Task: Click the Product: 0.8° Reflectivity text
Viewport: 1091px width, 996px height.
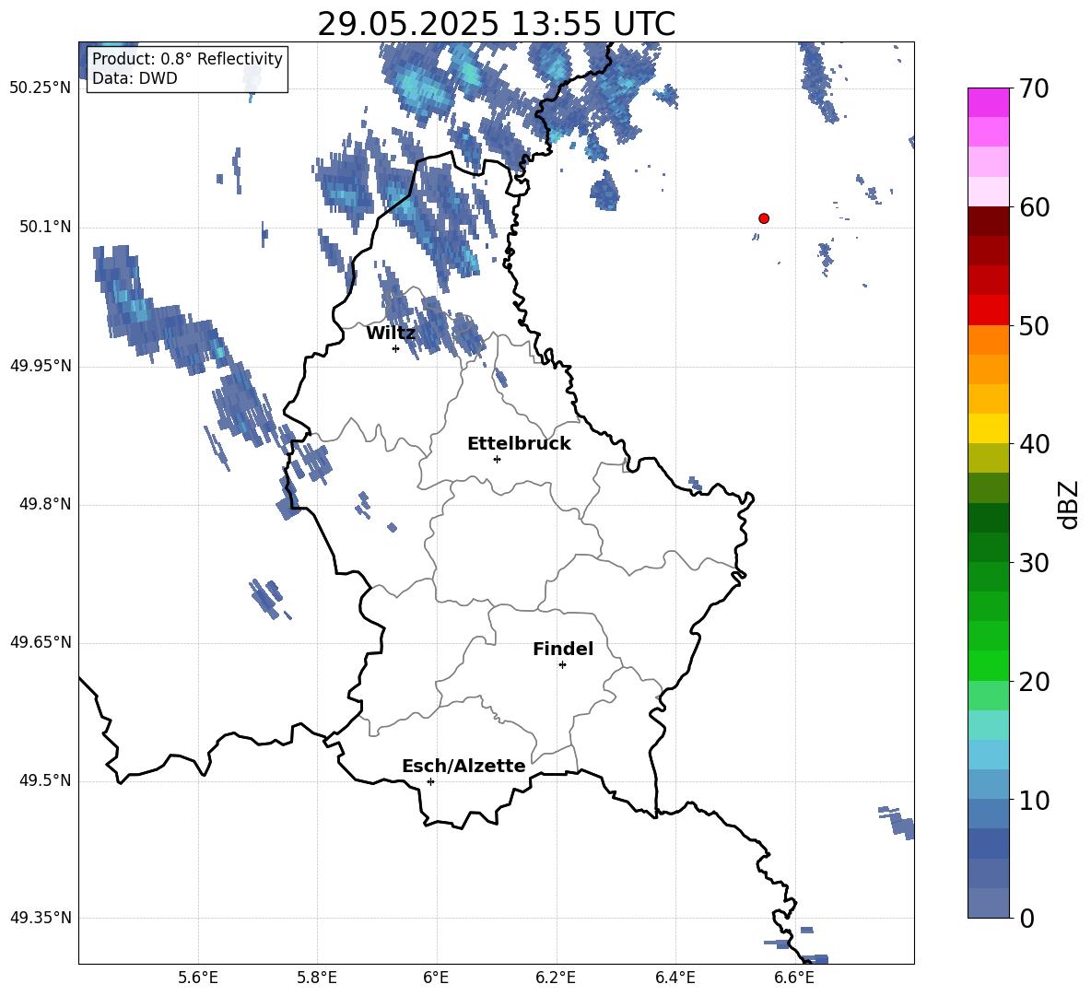Action: pos(187,58)
